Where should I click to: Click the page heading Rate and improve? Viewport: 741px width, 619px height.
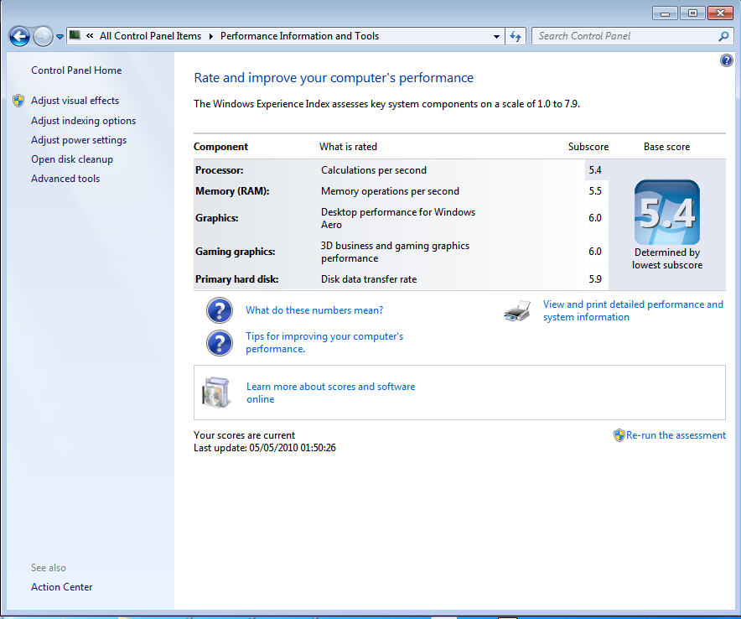334,77
